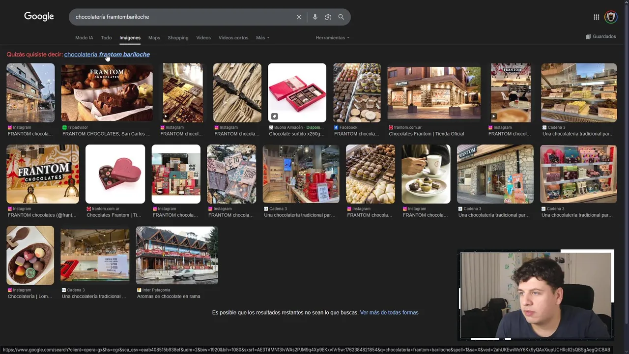Screen dimensions: 629x354
Task: Click 'Aromas de chocolate en rama' caption
Action: pyautogui.click(x=169, y=296)
